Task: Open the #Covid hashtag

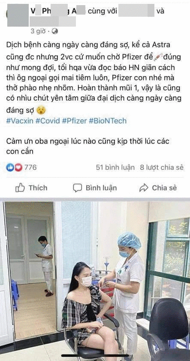Action: (48, 121)
